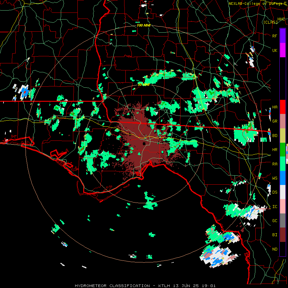Click the RF legend label

[275, 36]
